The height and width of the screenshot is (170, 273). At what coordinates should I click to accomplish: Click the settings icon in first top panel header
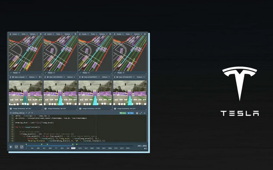(x=41, y=34)
